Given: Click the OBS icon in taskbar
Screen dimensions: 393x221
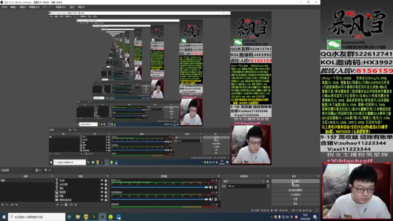Looking at the screenshot, I should pyautogui.click(x=102, y=217).
